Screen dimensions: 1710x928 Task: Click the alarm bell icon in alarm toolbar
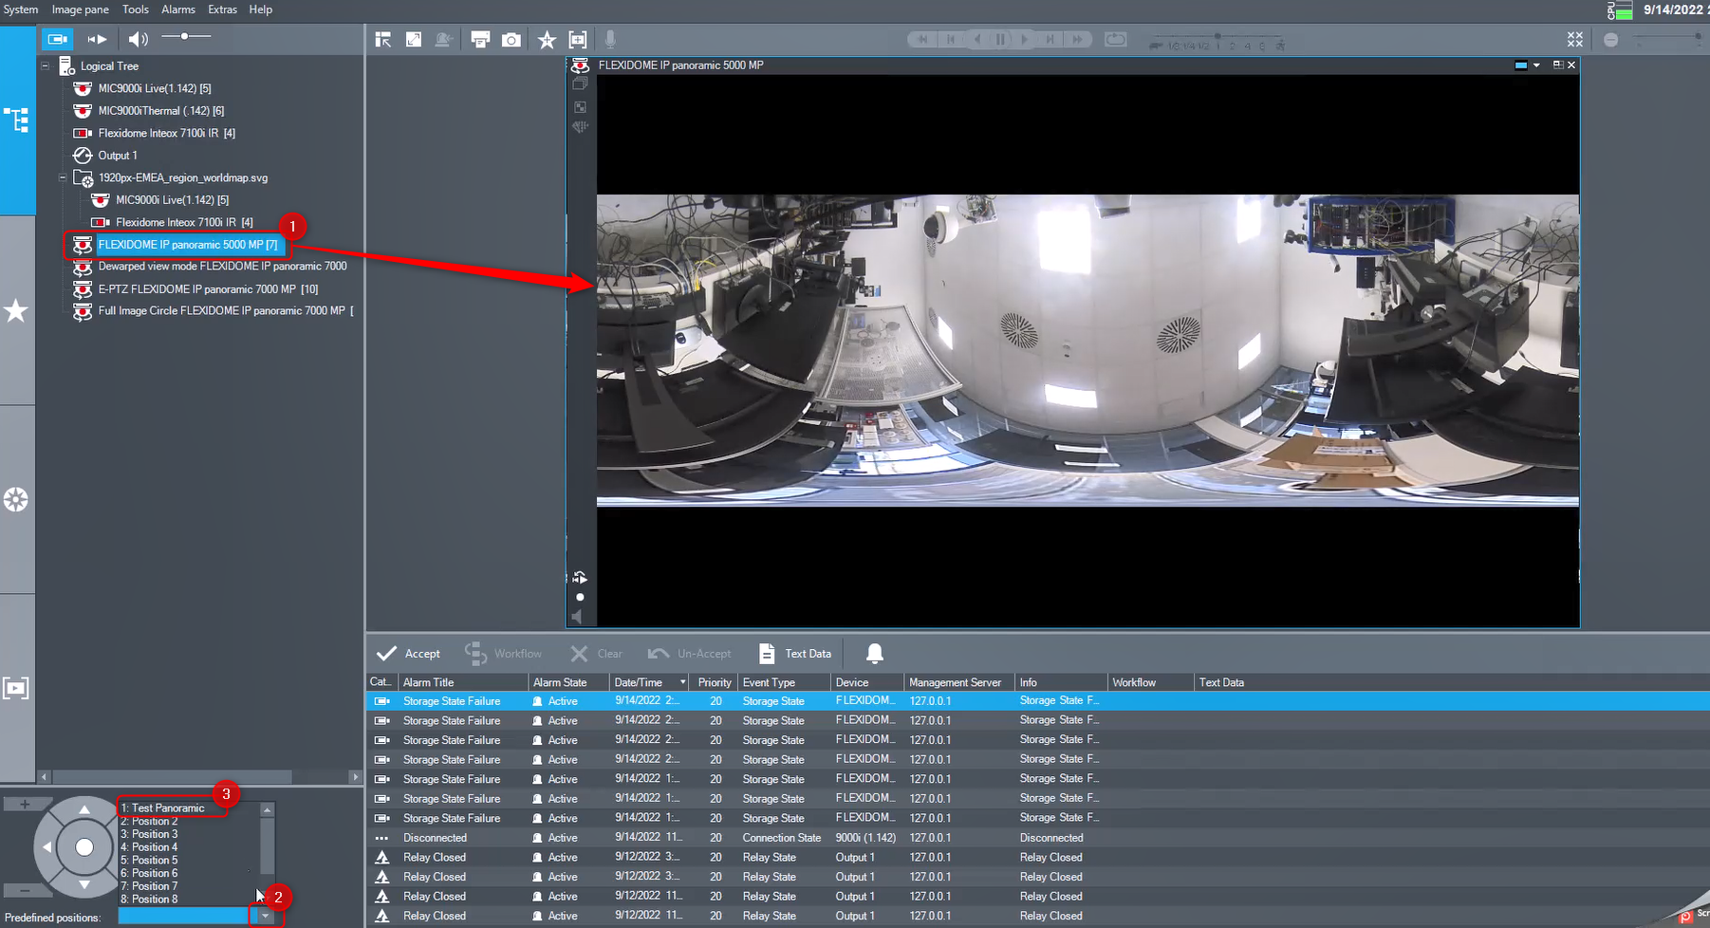tap(874, 654)
